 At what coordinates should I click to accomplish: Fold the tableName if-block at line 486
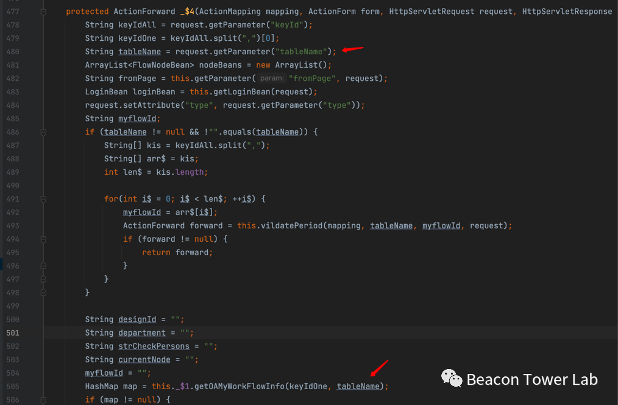[x=43, y=132]
